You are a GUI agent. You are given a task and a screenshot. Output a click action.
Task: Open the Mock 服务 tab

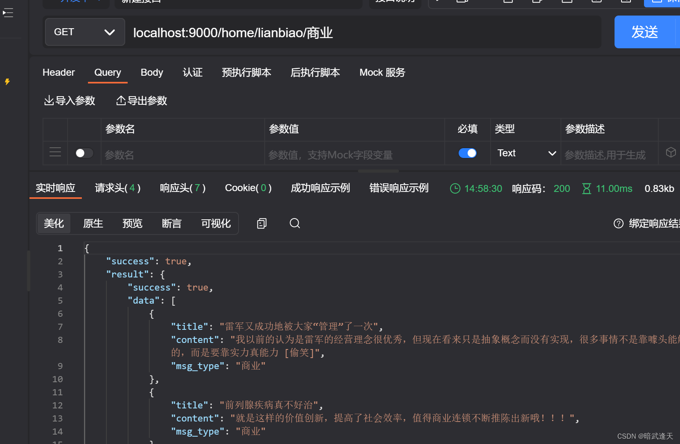[382, 72]
